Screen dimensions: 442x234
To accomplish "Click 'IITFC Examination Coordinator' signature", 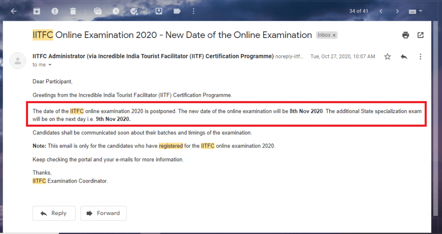I will pos(70,181).
